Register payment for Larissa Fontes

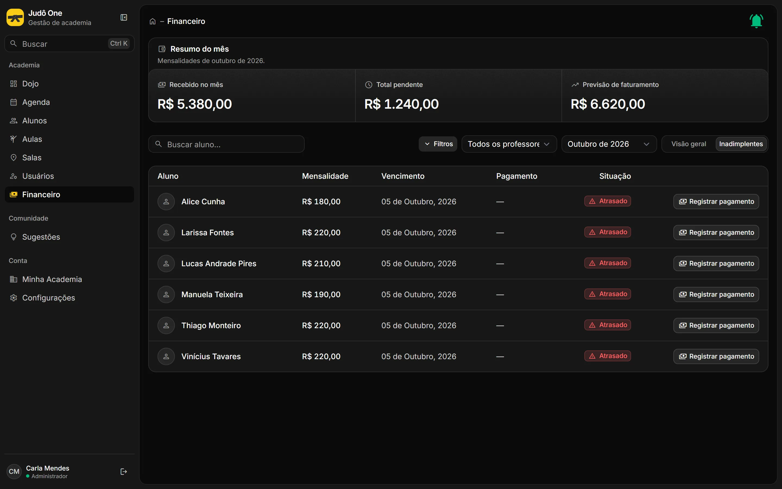pyautogui.click(x=716, y=233)
